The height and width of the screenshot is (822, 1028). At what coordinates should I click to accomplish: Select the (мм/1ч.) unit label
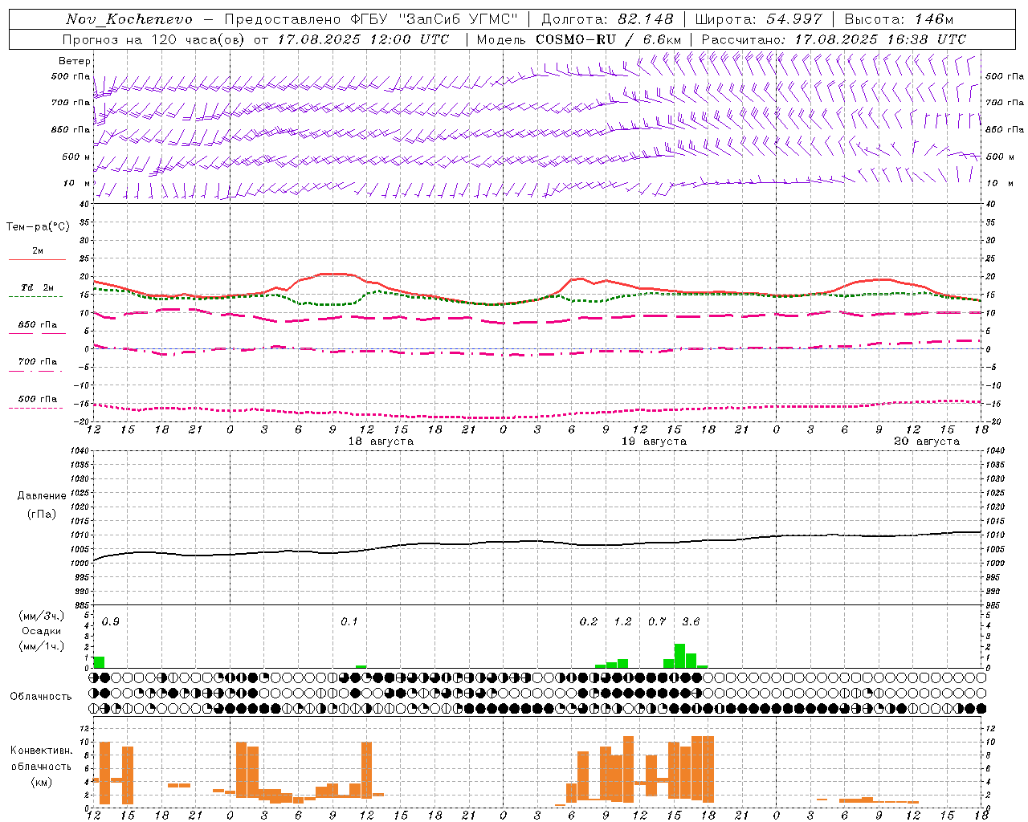pyautogui.click(x=42, y=646)
